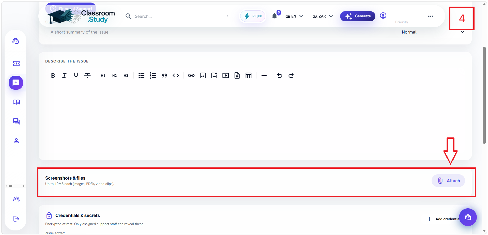488x235 pixels.
Task: Click the Generate button
Action: (358, 16)
